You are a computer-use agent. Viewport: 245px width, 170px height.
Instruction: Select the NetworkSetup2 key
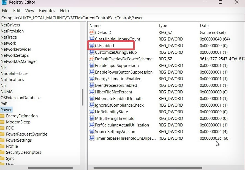point(15,55)
